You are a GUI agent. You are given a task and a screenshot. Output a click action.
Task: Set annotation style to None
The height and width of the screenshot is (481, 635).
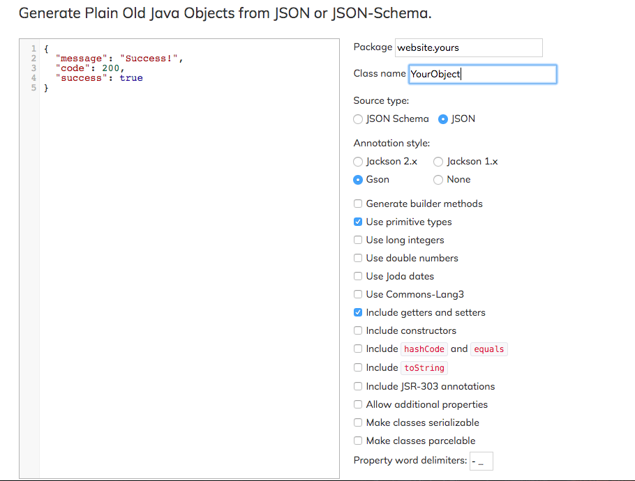tap(438, 180)
